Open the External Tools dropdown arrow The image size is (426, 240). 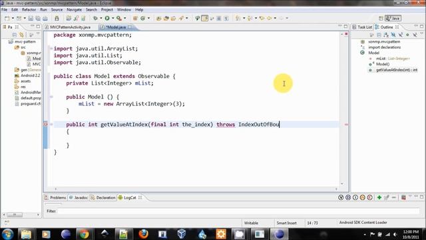(x=124, y=18)
